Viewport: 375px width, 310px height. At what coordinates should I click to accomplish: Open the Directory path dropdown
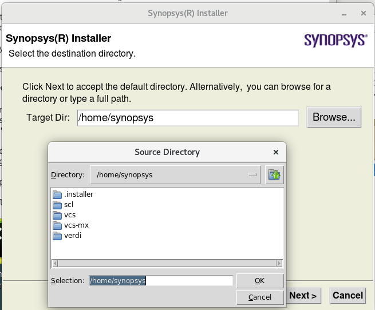175,174
